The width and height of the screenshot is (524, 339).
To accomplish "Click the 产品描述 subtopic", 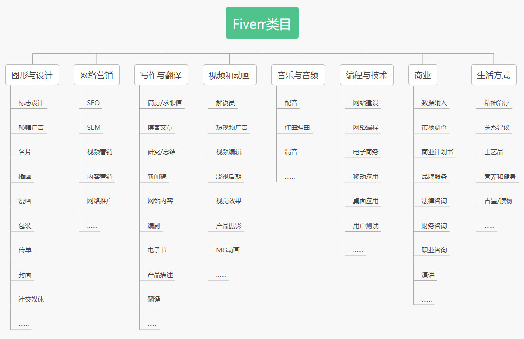I will pyautogui.click(x=160, y=275).
